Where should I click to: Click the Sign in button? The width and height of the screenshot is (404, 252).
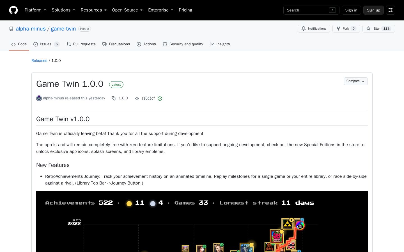pyautogui.click(x=351, y=10)
